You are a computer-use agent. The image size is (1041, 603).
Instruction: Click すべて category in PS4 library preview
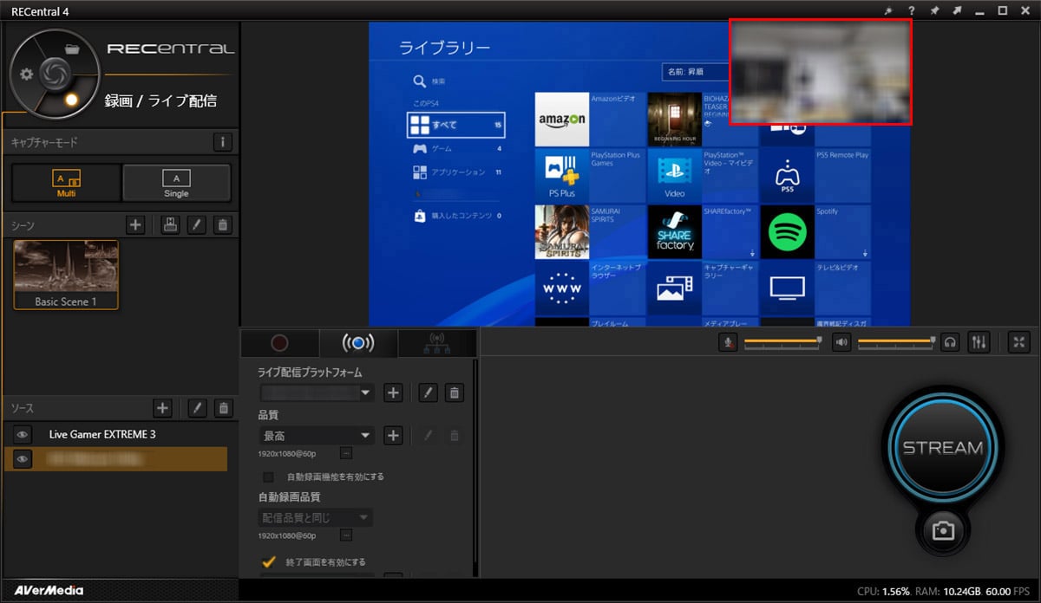point(455,125)
